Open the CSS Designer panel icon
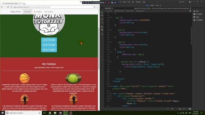This screenshot has width=205, height=115. [x=194, y=20]
